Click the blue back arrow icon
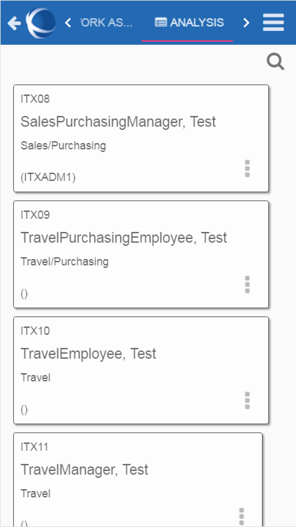Screen dimensions: 296x527 (14, 23)
